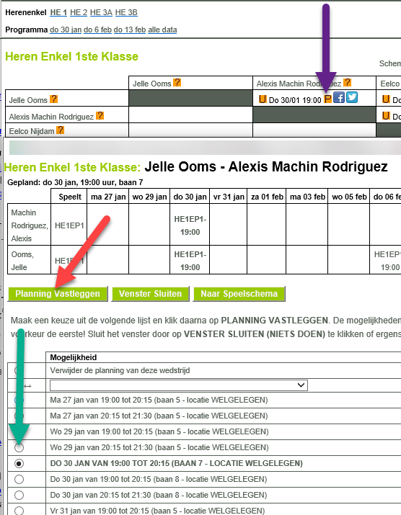This screenshot has height=515, width=401.
Task: Click wo 05 feb column header
Action: pos(349,197)
